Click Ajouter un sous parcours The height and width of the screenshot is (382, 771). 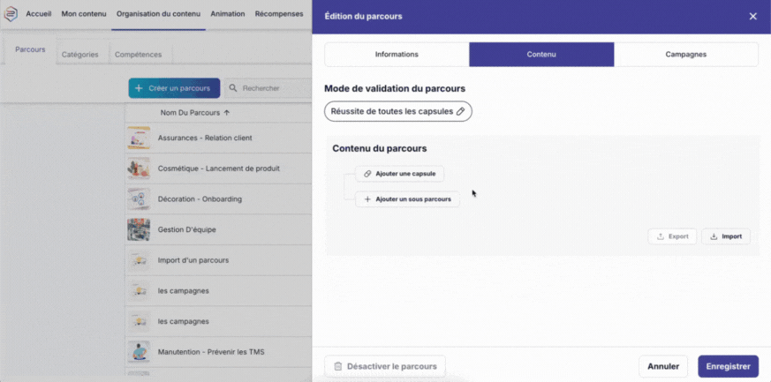[x=407, y=199]
